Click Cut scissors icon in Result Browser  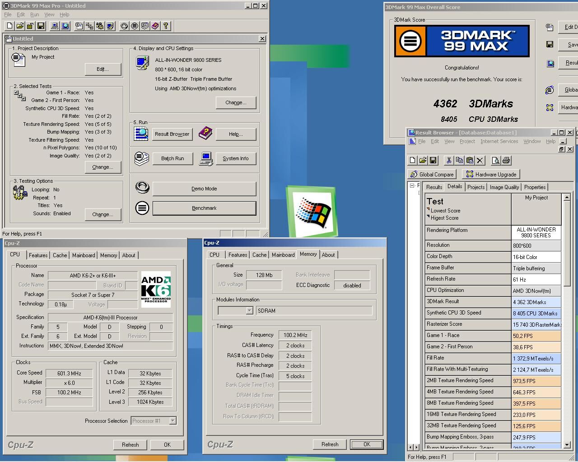point(449,160)
